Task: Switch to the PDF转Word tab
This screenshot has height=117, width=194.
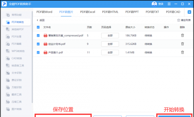Action: pos(44,12)
